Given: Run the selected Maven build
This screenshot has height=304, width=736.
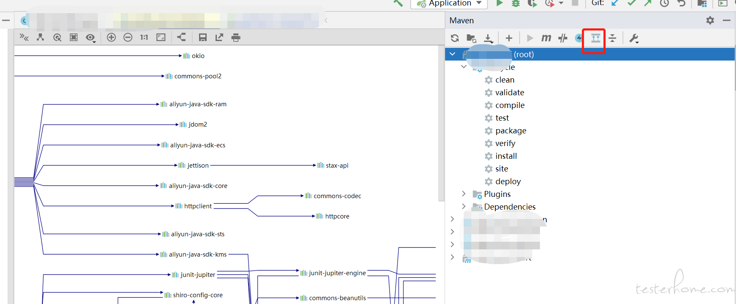Looking at the screenshot, I should [x=530, y=38].
